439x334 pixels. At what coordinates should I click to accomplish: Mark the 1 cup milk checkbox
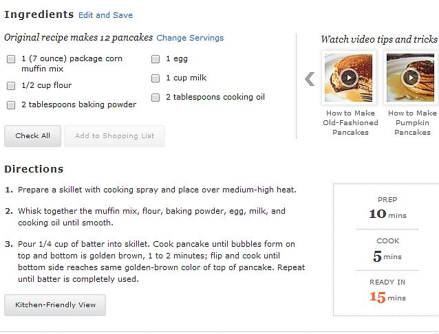tap(156, 78)
